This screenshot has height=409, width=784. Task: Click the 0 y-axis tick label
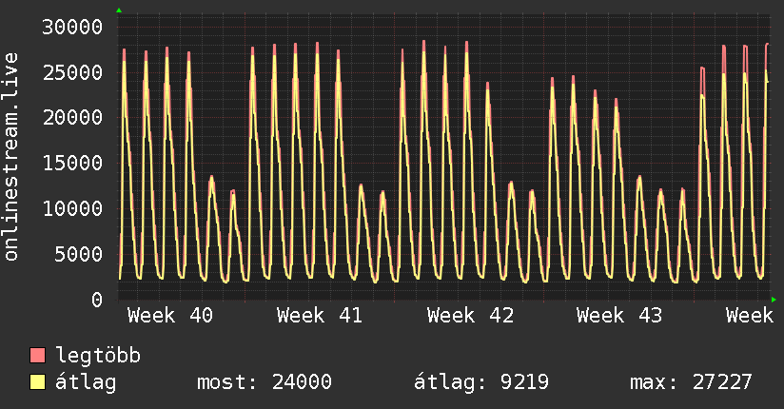coord(97,300)
